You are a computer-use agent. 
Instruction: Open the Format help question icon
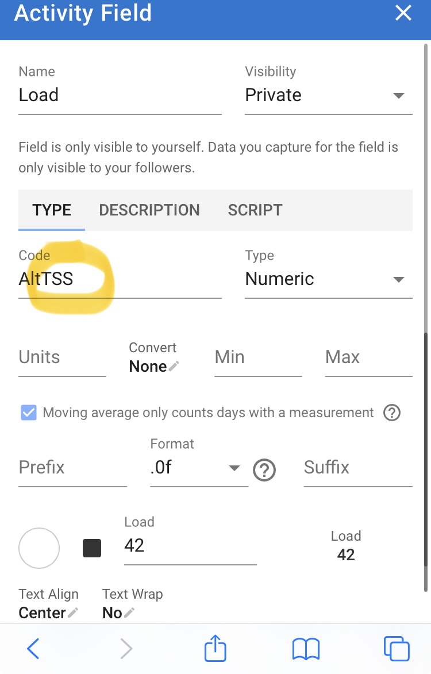(x=264, y=470)
